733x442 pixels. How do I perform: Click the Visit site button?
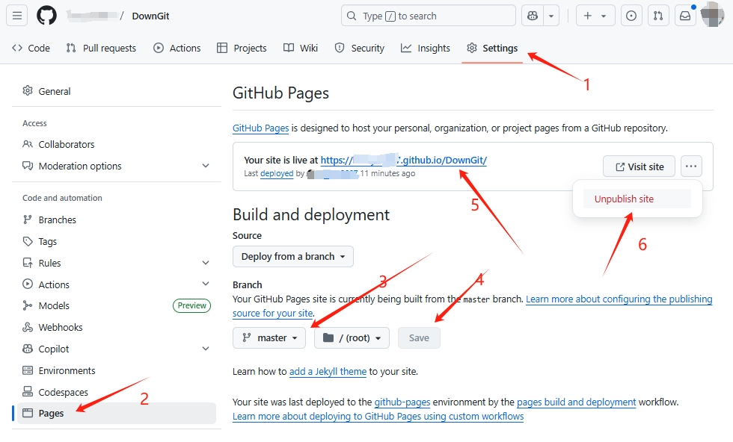pos(639,166)
